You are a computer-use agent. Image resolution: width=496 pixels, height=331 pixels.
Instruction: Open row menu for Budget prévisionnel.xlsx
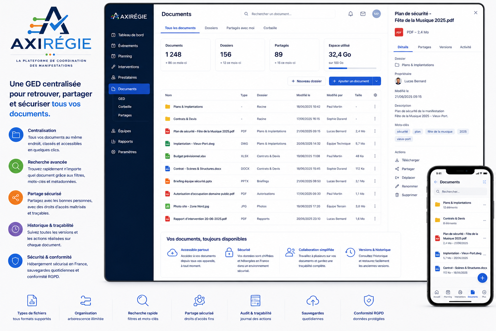point(375,156)
